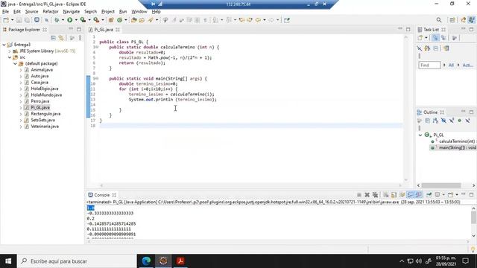
Task: Expand the Animal.java tree node
Action: [21, 70]
